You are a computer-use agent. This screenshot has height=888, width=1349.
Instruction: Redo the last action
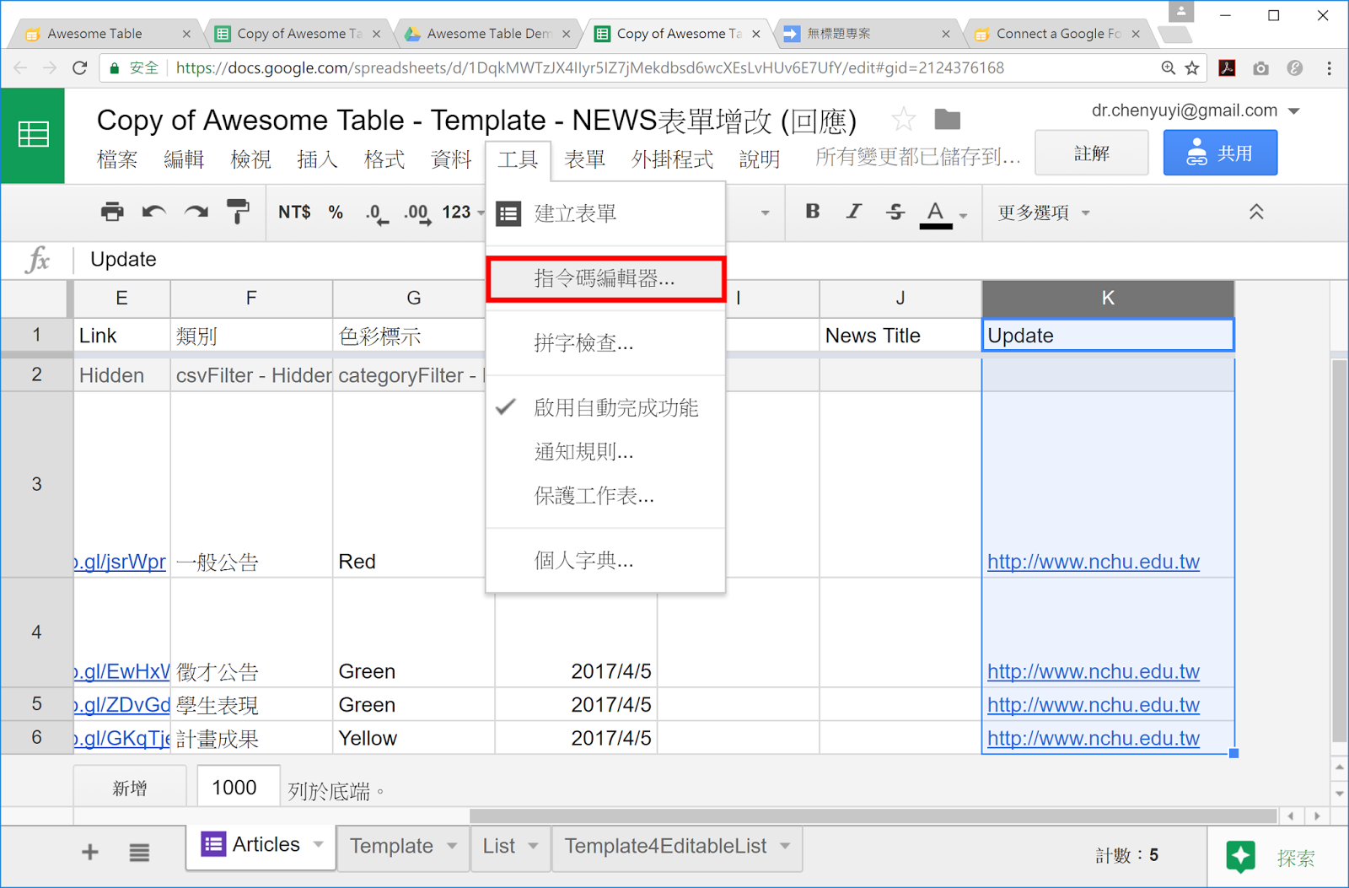click(196, 212)
